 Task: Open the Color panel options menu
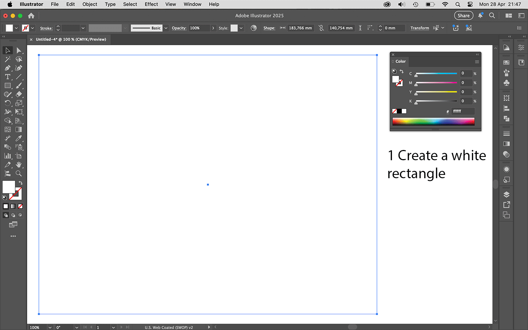[477, 62]
